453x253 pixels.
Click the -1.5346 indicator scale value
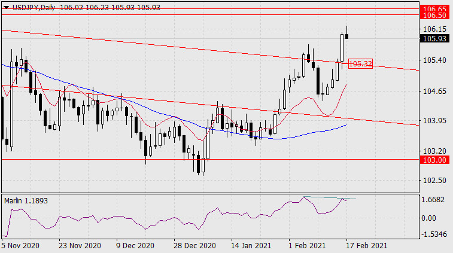click(434, 234)
